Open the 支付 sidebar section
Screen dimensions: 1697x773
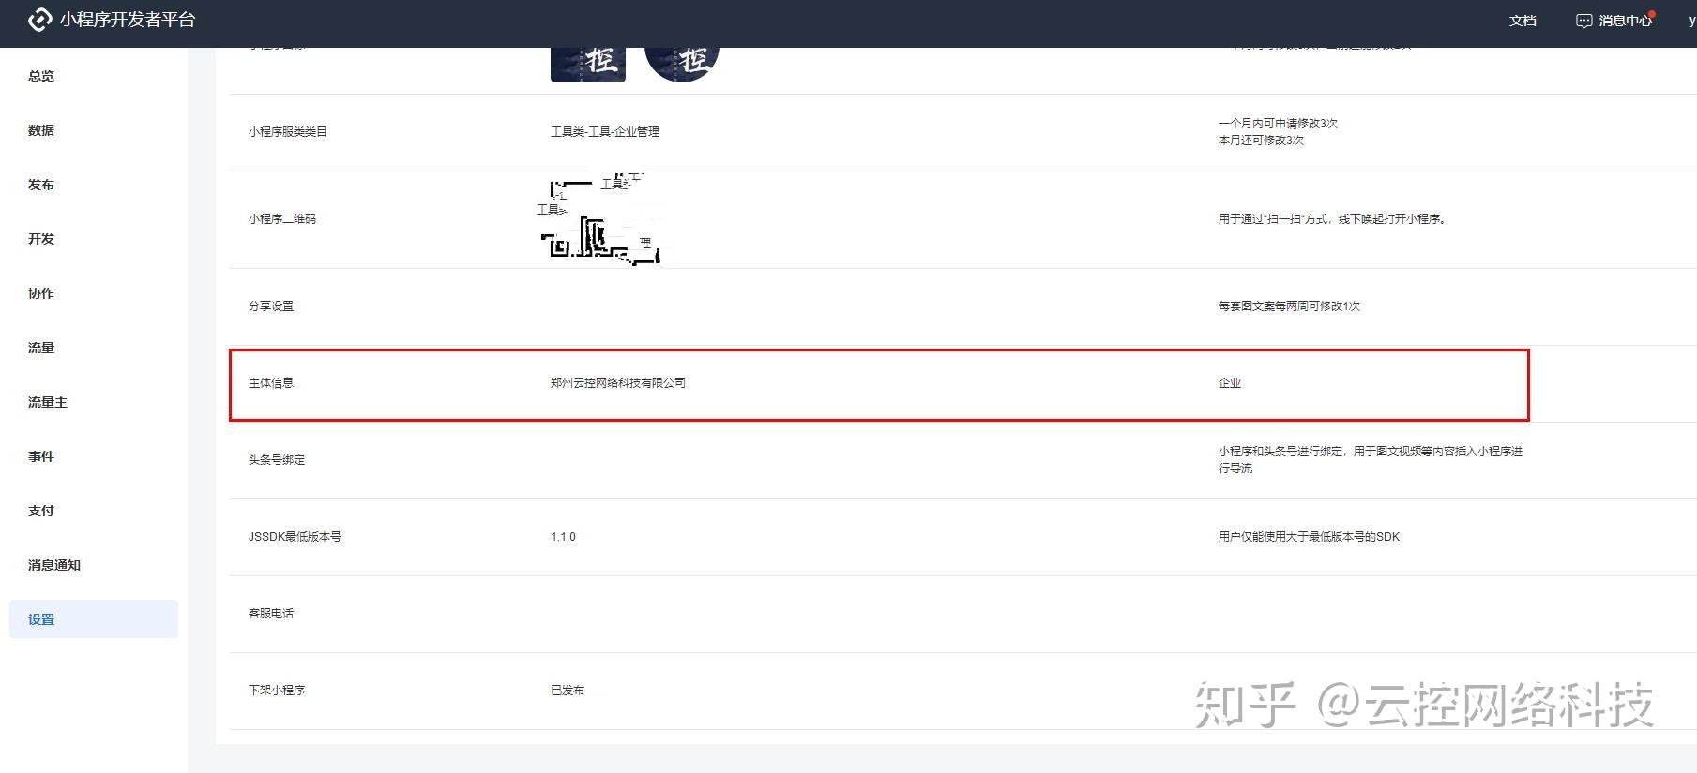tap(41, 511)
